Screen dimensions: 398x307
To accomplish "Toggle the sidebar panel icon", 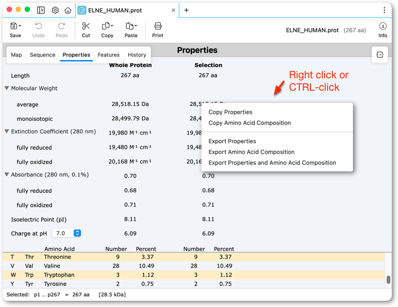I will [x=41, y=10].
